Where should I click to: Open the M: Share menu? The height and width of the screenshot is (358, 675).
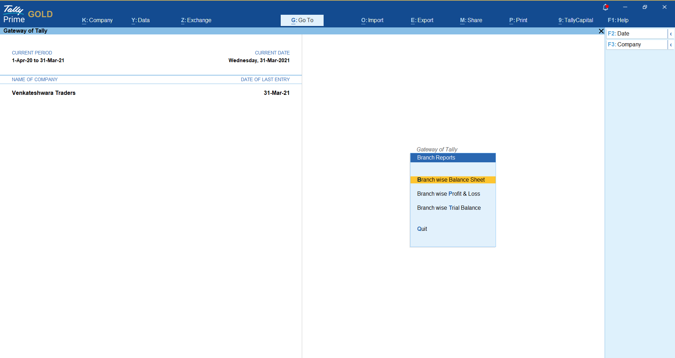click(471, 20)
